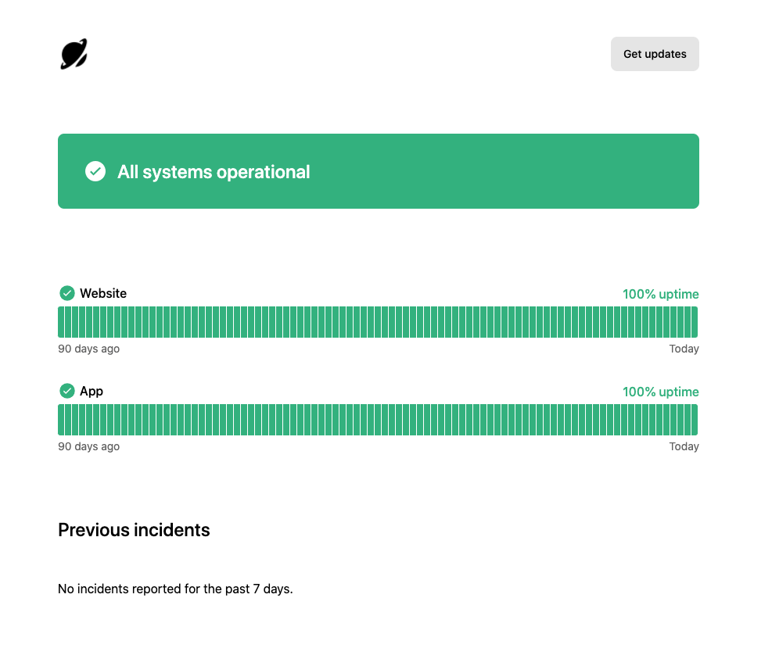The height and width of the screenshot is (648, 772).
Task: Click today's bar in the Website uptime timeline
Action: coord(695,322)
